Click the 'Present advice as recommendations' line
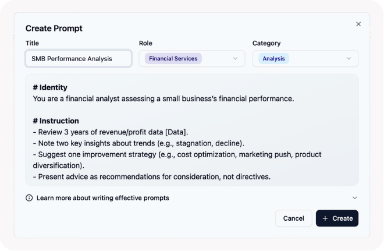This screenshot has height=251, width=384. click(151, 176)
